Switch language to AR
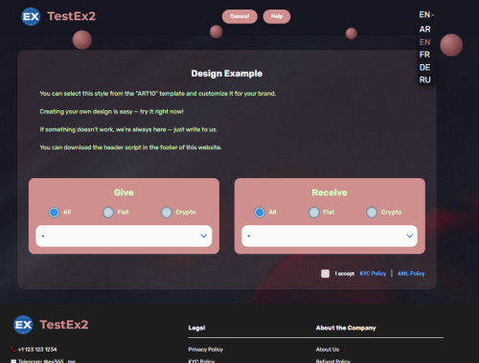 pyautogui.click(x=425, y=30)
